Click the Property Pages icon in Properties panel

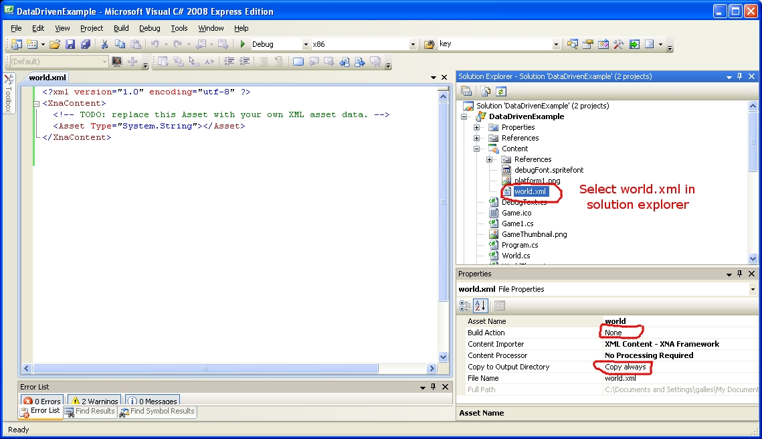(x=500, y=306)
